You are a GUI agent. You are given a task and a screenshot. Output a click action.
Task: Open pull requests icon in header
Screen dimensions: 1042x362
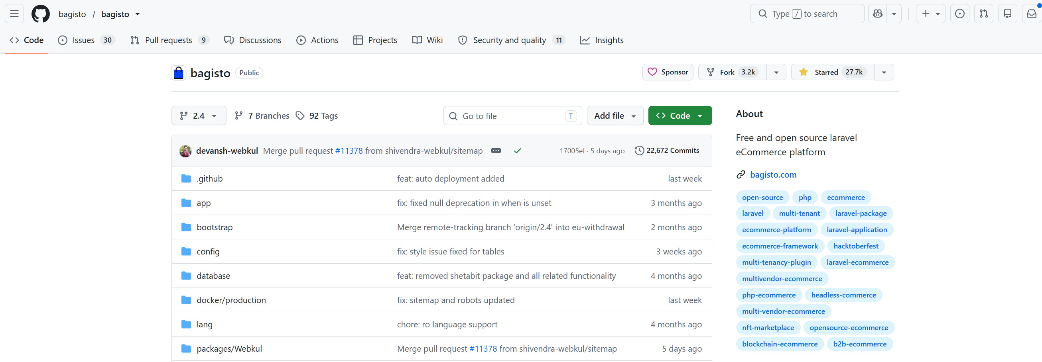(983, 14)
